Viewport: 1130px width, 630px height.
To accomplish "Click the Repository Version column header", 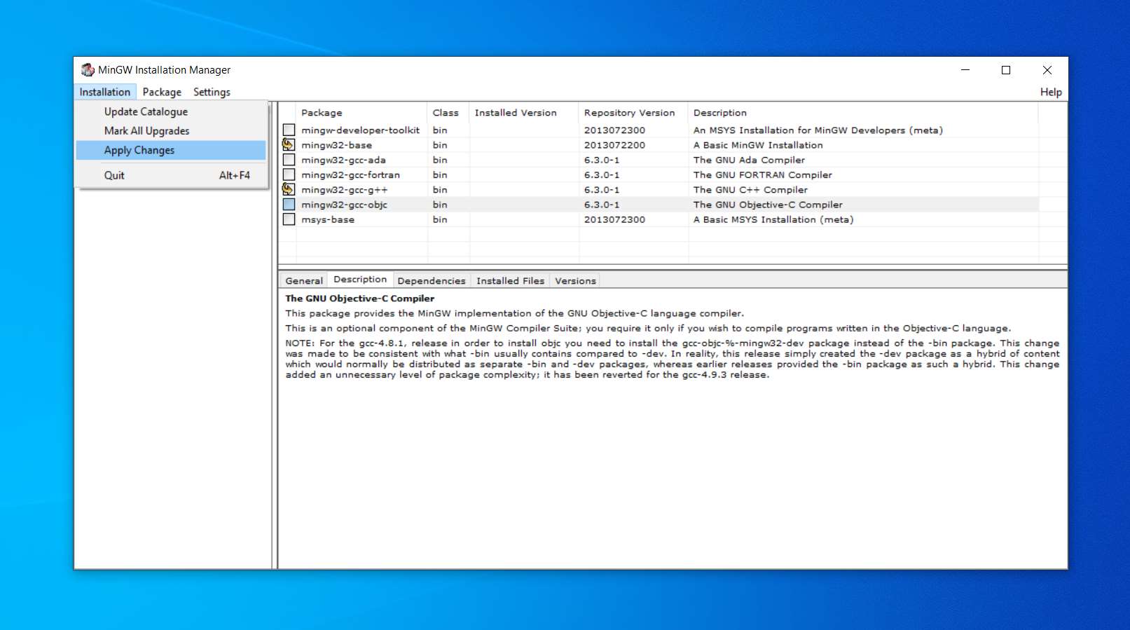I will tap(629, 113).
